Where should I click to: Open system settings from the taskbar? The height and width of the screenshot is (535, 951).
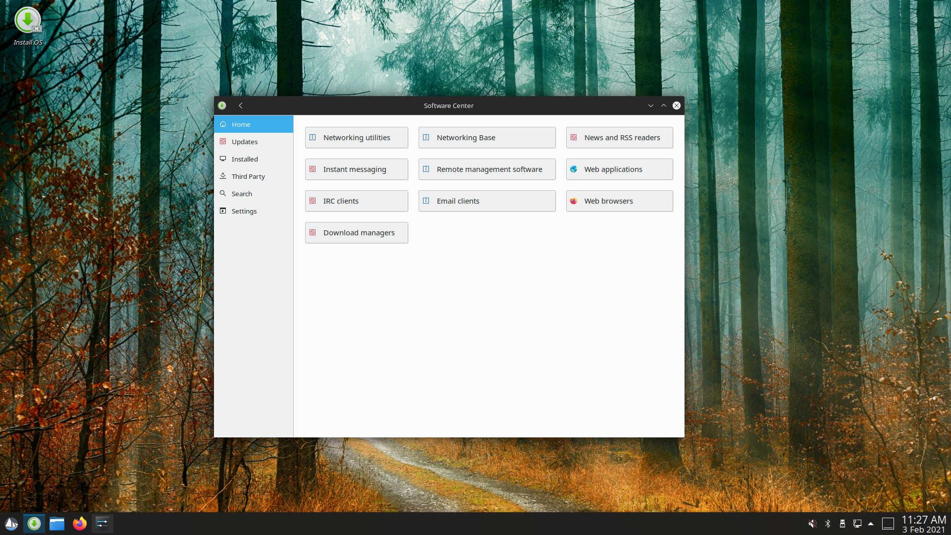coord(103,524)
